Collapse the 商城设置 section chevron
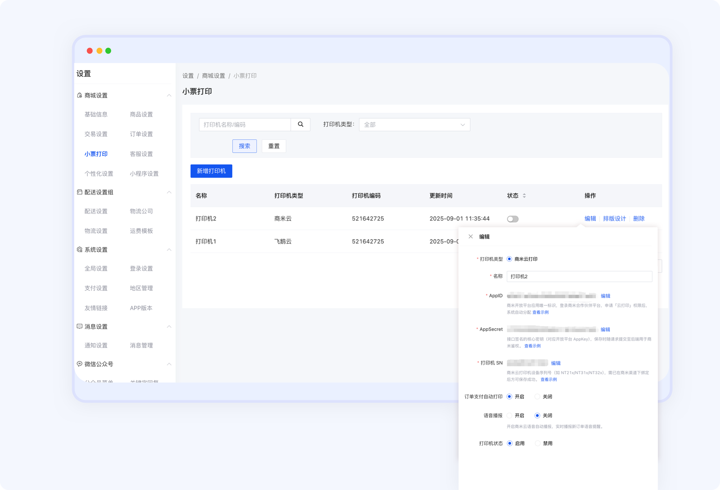Image resolution: width=720 pixels, height=490 pixels. click(169, 95)
